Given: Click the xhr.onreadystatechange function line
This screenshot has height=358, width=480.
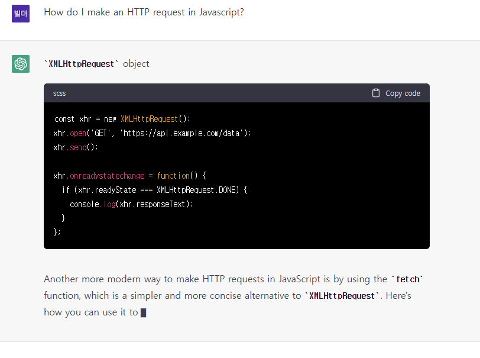Looking at the screenshot, I should pyautogui.click(x=130, y=176).
